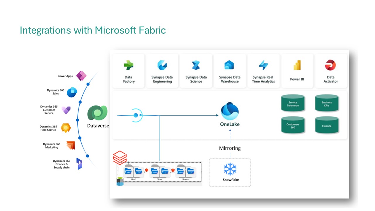Screen dimensions: 375x211
Task: Click the Data Activator text label
Action: click(x=330, y=79)
